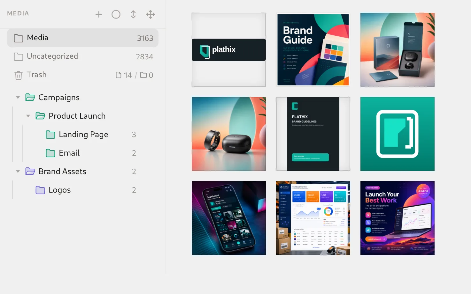This screenshot has height=294, width=471.
Task: Click the MEDIA panel heading
Action: (18, 13)
